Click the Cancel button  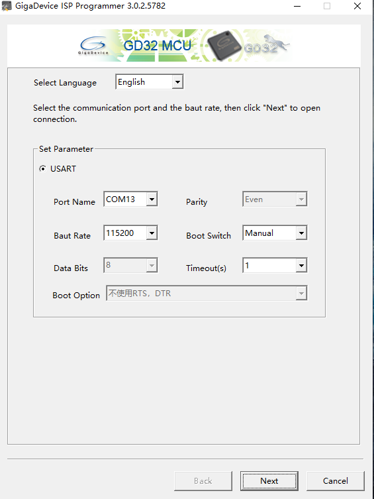click(x=335, y=481)
